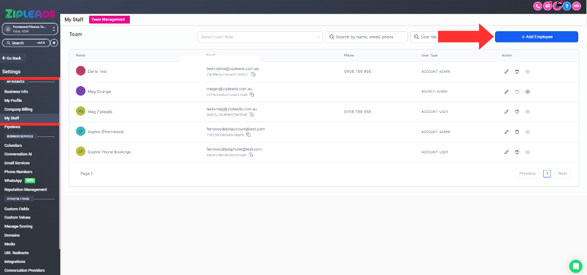Open Custom Fields settings

coord(16,209)
